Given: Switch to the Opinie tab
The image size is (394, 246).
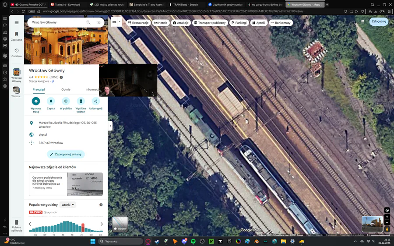Looking at the screenshot, I should pyautogui.click(x=66, y=89).
